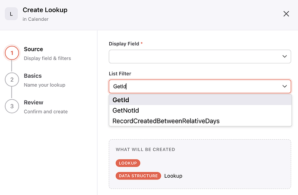The height and width of the screenshot is (195, 298).
Task: Go to step 1 circle
Action: 12,53
